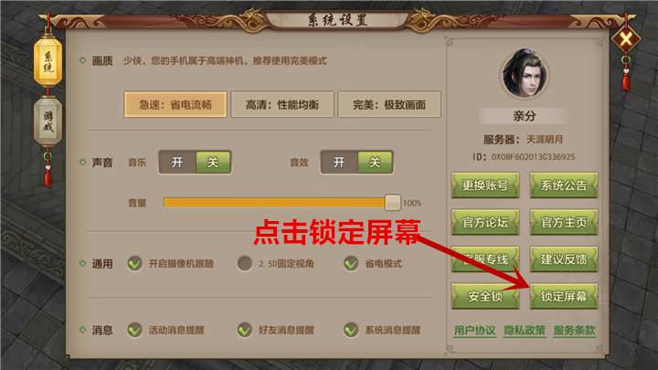Image resolution: width=658 pixels, height=370 pixels.
Task: Select 急速：省电流畅 quality mode
Action: click(x=175, y=104)
